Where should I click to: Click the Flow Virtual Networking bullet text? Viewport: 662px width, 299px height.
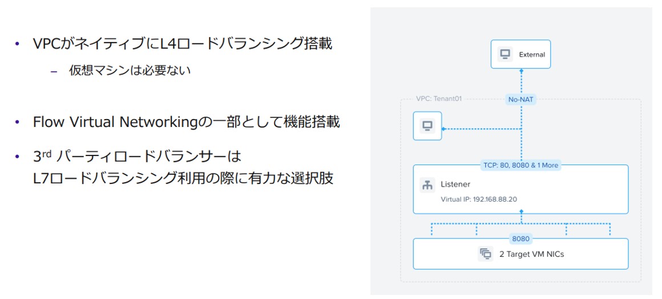186,122
